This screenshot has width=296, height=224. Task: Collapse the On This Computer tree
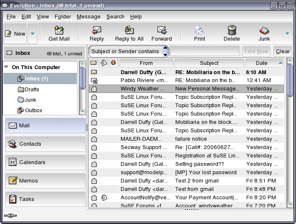click(6, 67)
